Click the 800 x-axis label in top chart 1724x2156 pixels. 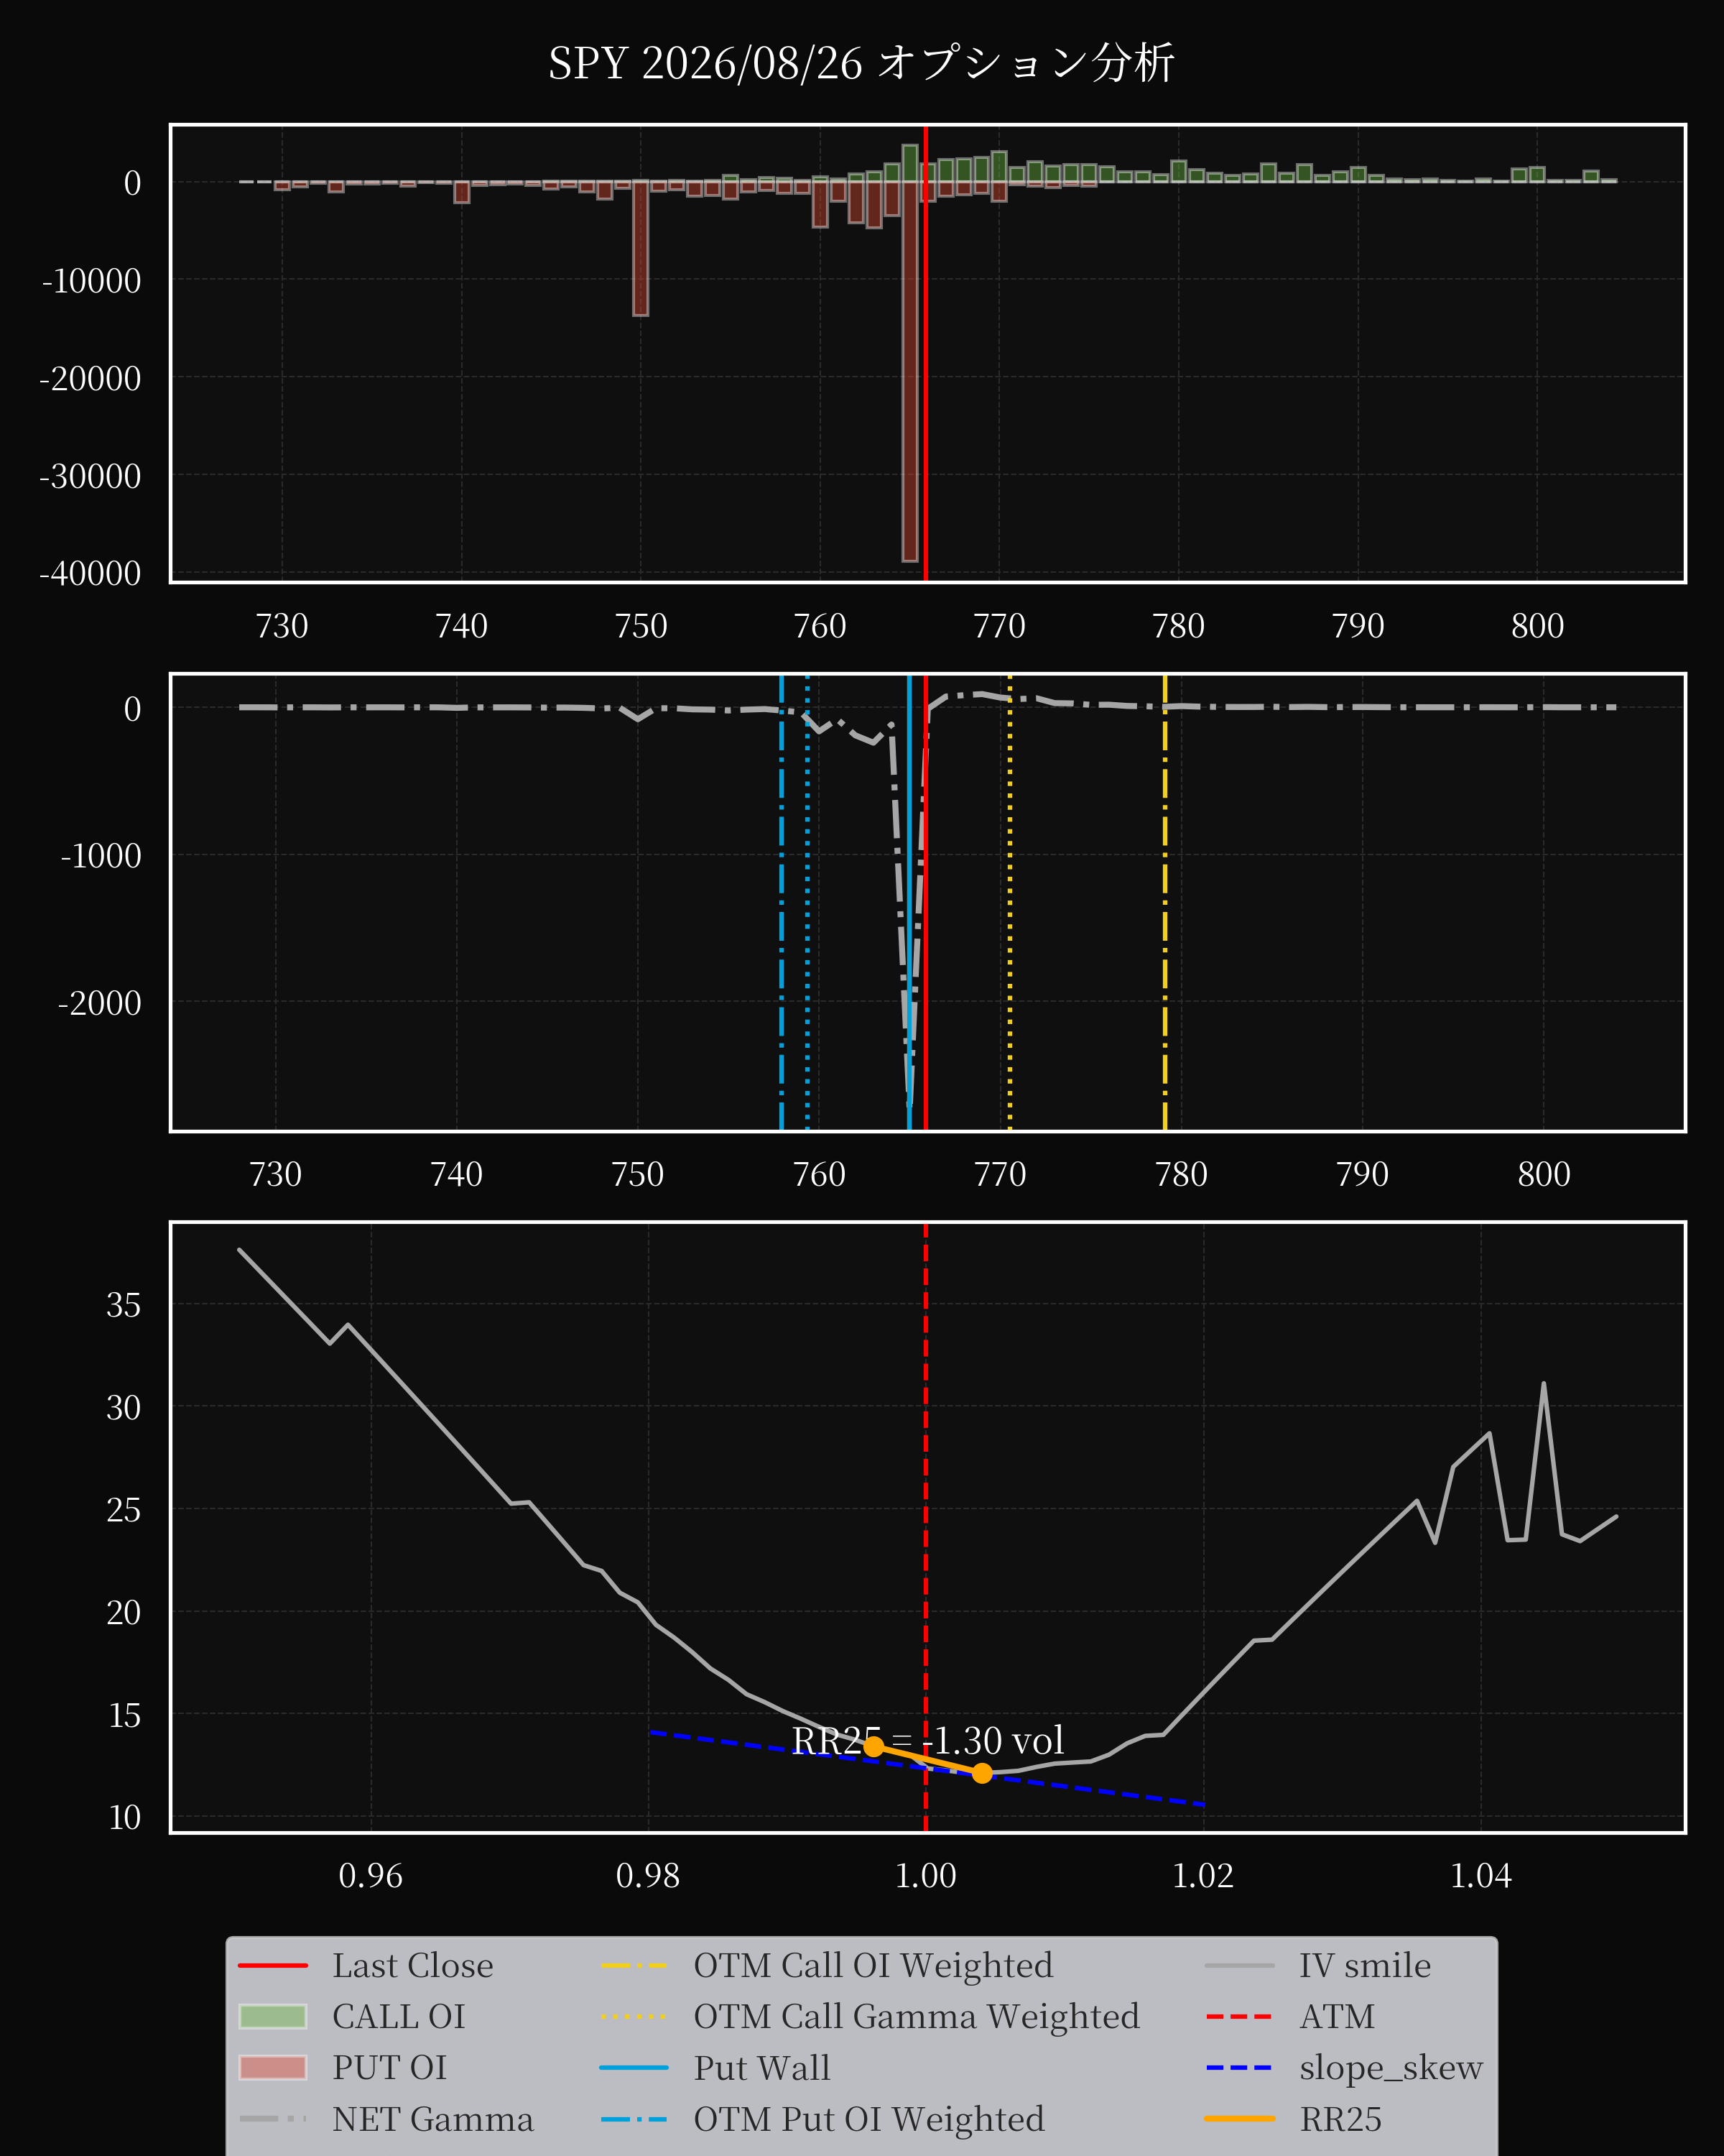[x=1537, y=626]
